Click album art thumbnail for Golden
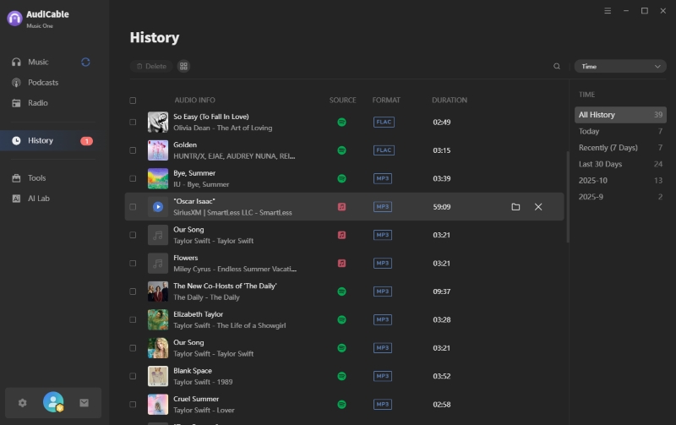The image size is (676, 425). click(158, 150)
